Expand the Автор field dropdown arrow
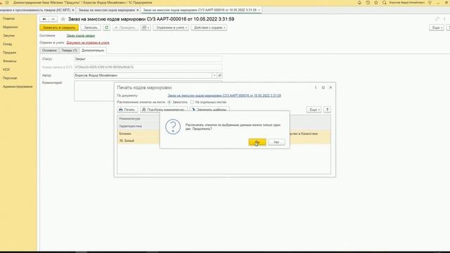Image resolution: width=450 pixels, height=253 pixels. (x=214, y=75)
